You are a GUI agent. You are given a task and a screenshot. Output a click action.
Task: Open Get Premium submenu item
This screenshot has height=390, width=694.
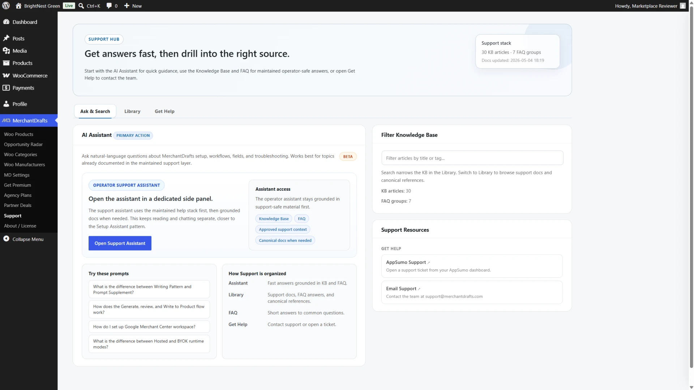coord(17,185)
